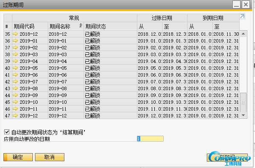Open link arrow for period 2018-12
Viewport: 255px width, 168px height.
click(15, 34)
